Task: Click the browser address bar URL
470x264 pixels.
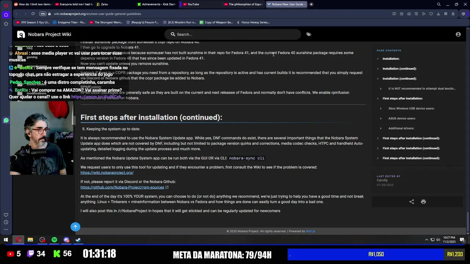Action: tap(97, 14)
